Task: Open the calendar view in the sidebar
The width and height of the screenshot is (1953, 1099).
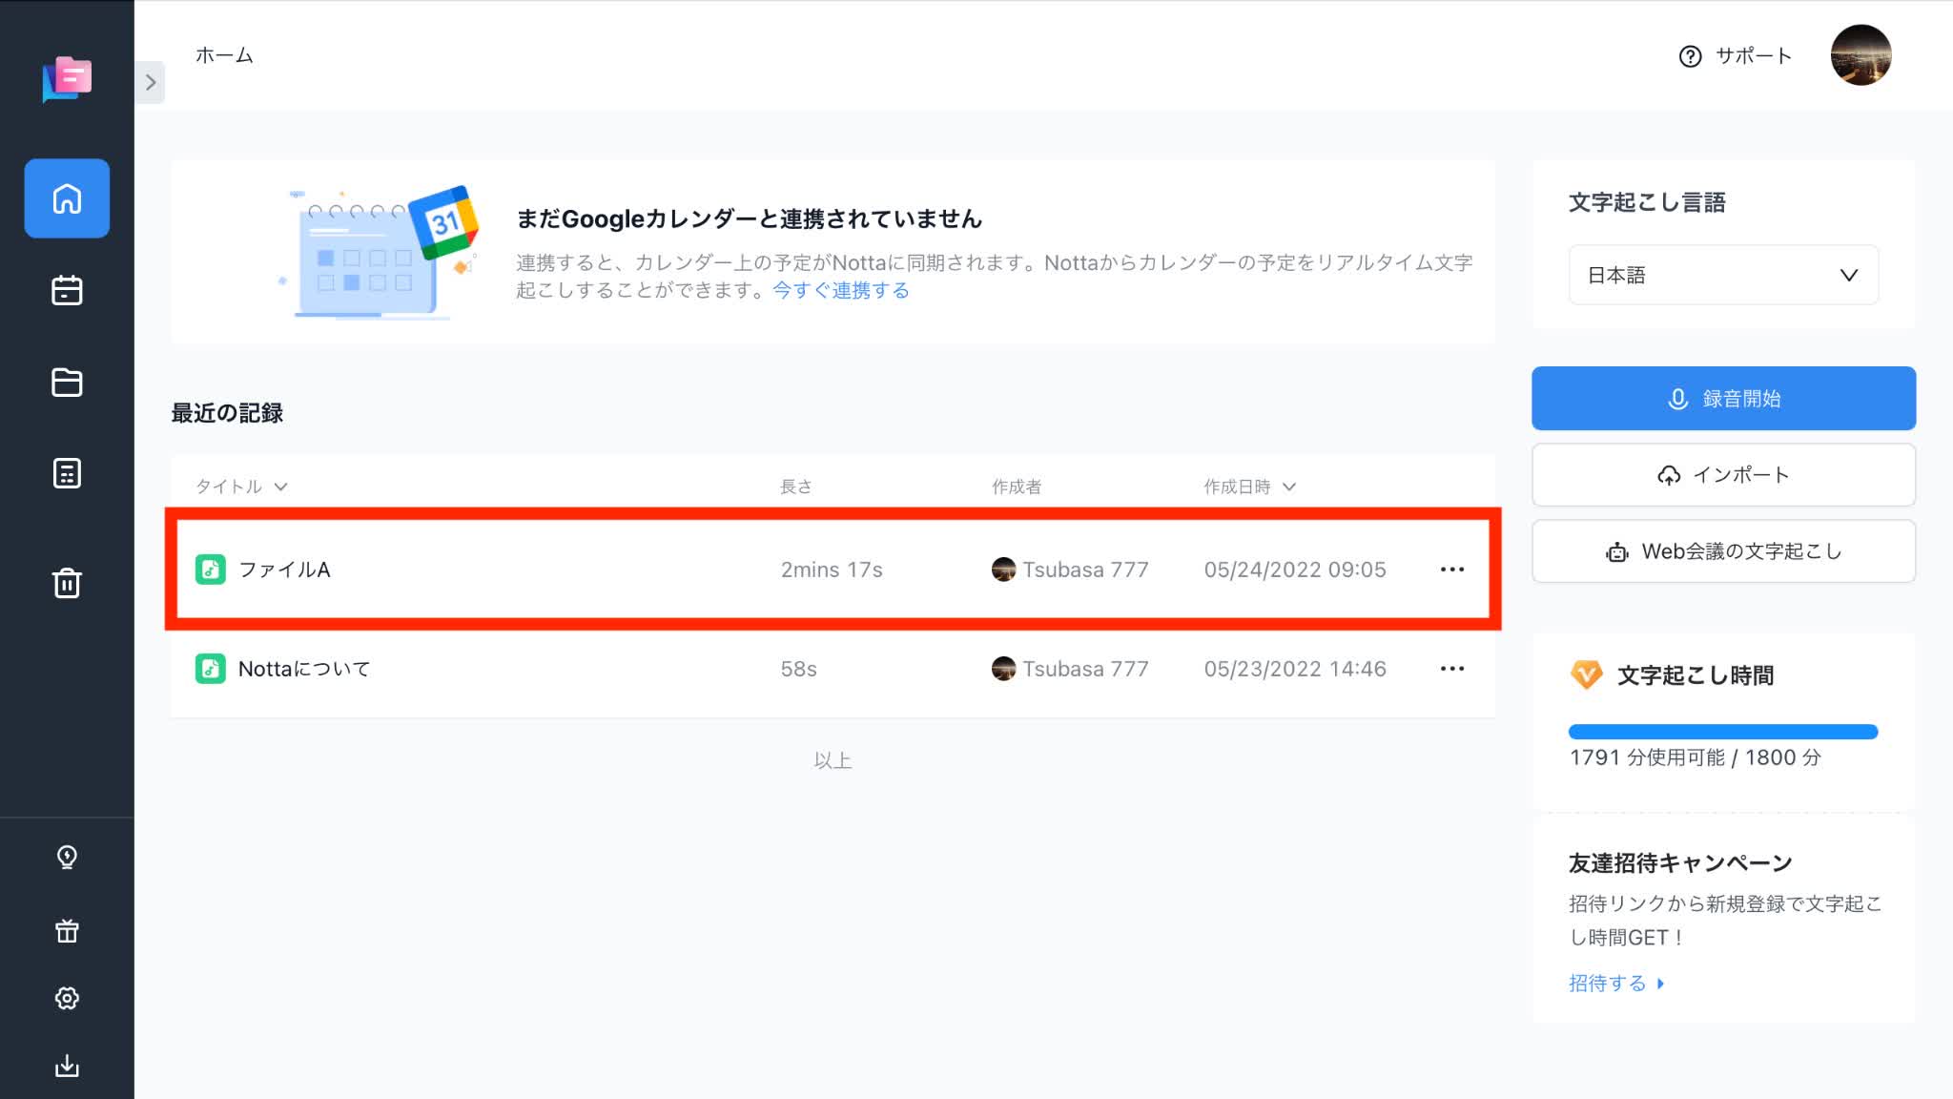Action: tap(67, 290)
